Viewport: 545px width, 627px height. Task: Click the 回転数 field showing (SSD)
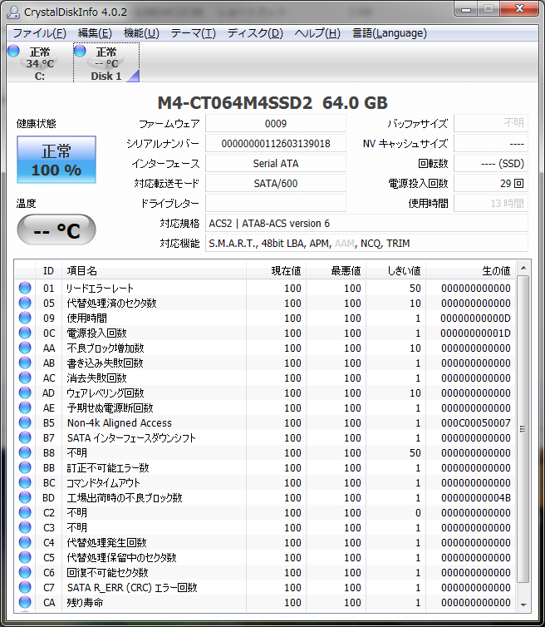click(491, 164)
